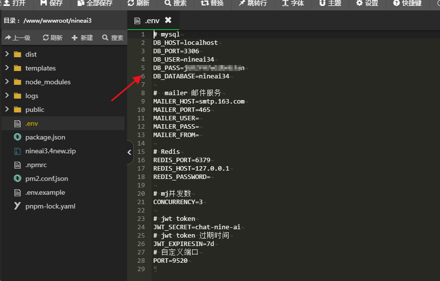The width and height of the screenshot is (440, 281).
Task: Click the pnpm-lock.yaml file icon
Action: 17,206
